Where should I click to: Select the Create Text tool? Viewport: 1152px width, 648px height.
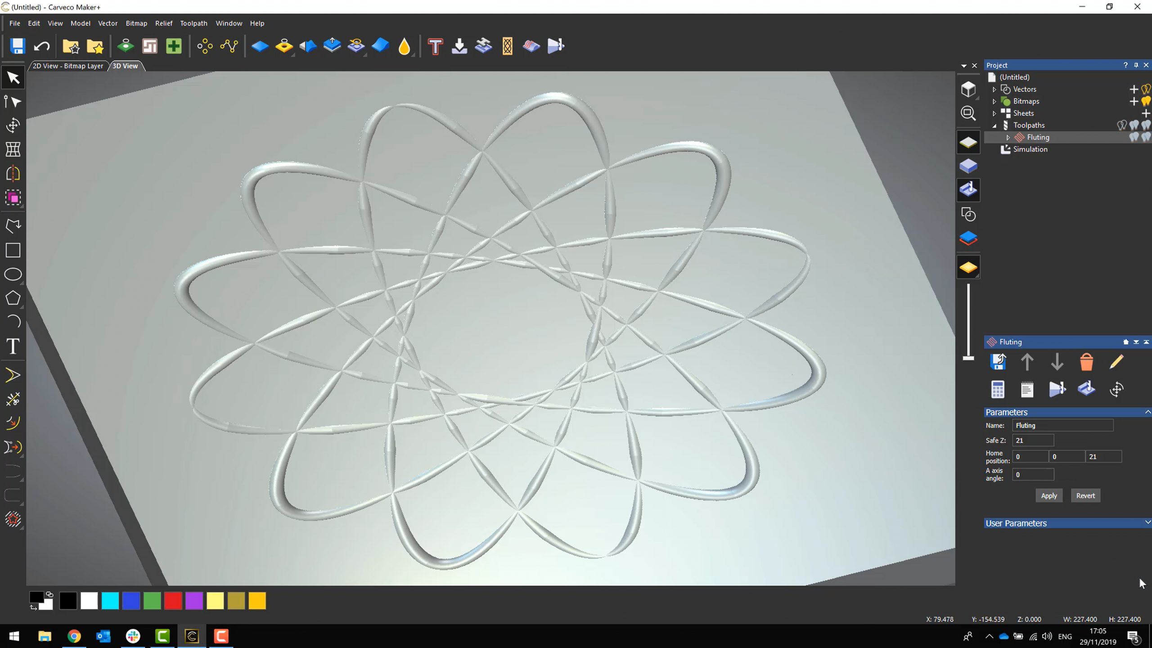[x=13, y=346]
